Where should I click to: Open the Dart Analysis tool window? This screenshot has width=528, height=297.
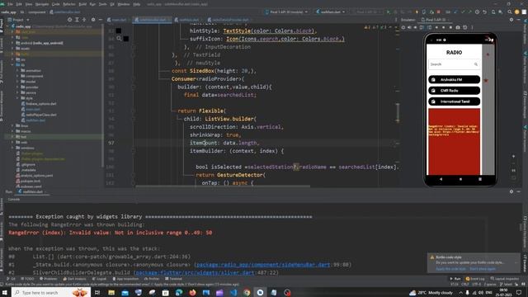click(75, 279)
